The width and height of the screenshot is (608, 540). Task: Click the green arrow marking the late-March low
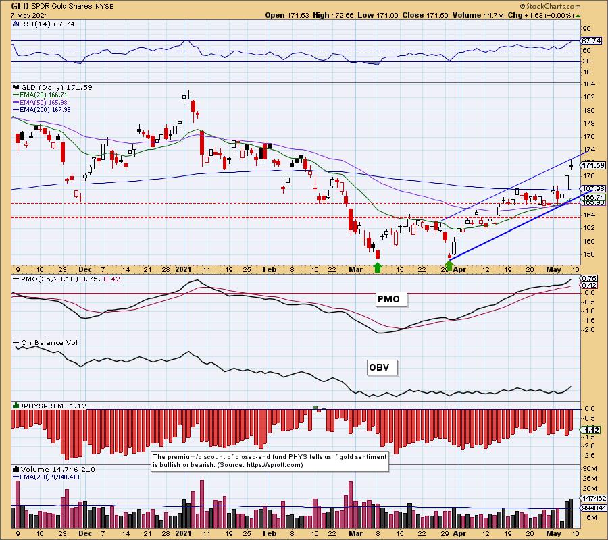(449, 265)
